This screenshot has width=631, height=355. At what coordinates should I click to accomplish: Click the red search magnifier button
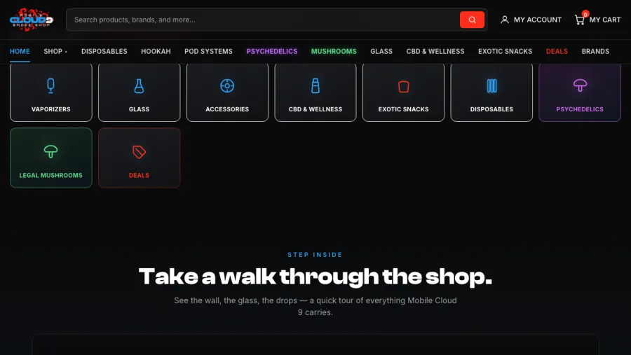[x=472, y=20]
